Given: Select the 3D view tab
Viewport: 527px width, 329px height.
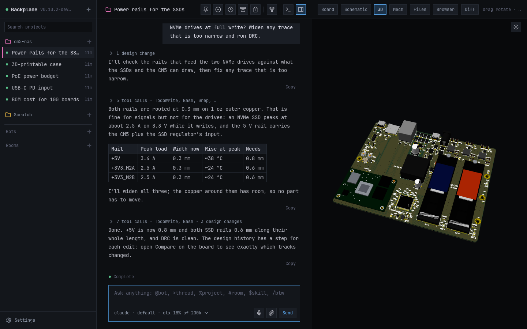Looking at the screenshot, I should click(380, 10).
